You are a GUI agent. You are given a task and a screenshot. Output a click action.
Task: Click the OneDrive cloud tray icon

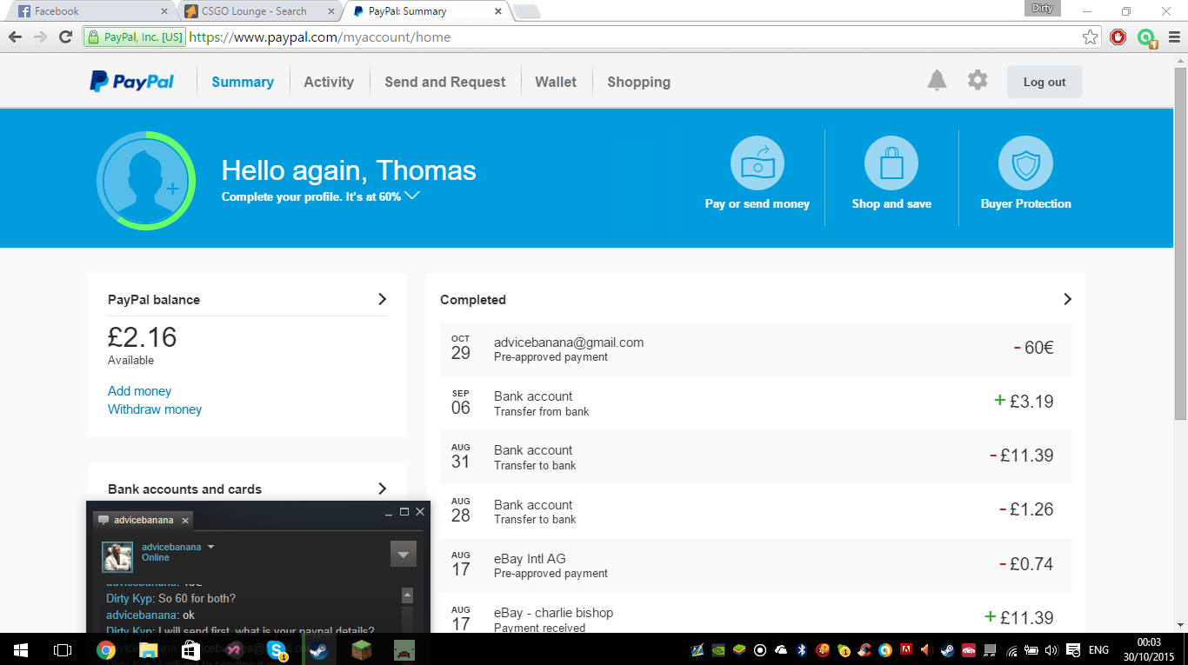click(781, 649)
